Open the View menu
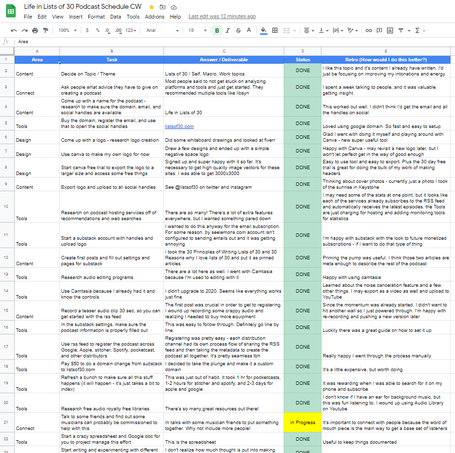Image resolution: width=455 pixels, height=453 pixels. pos(57,17)
